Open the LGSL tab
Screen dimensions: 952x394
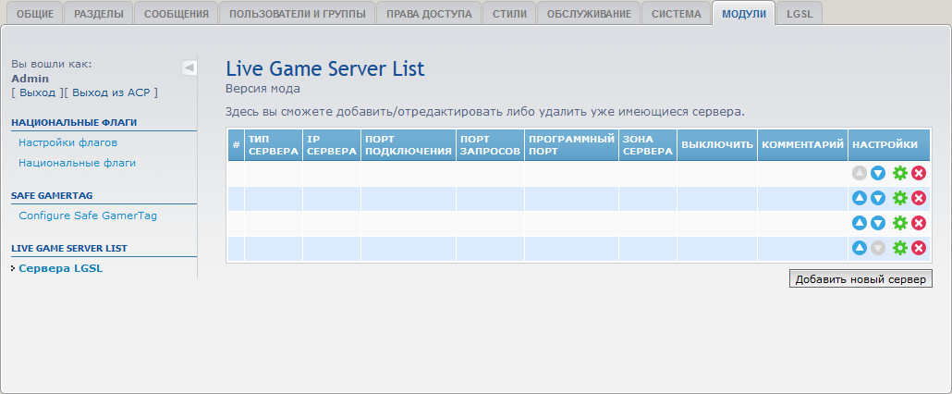(799, 14)
